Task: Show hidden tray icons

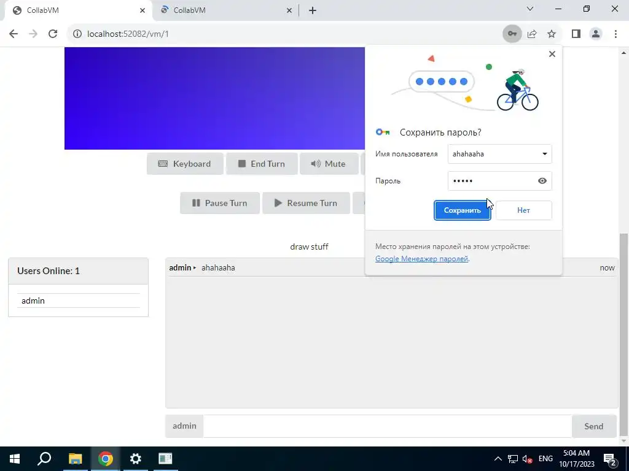Action: coord(498,459)
